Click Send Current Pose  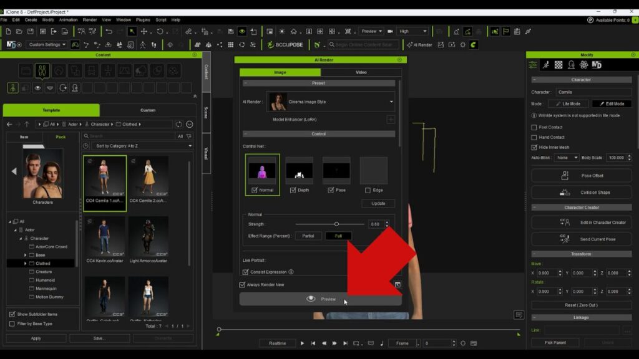[582, 239]
